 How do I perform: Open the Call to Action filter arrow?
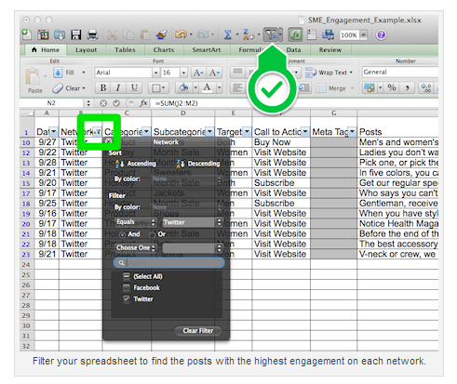pos(305,131)
